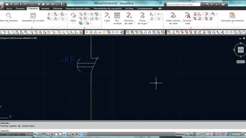This screenshot has height=138, width=246.
Task: Expand the Cable button dropdown arrow
Action: pyautogui.click(x=107, y=23)
